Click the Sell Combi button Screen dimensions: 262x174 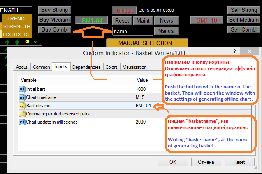point(244,29)
